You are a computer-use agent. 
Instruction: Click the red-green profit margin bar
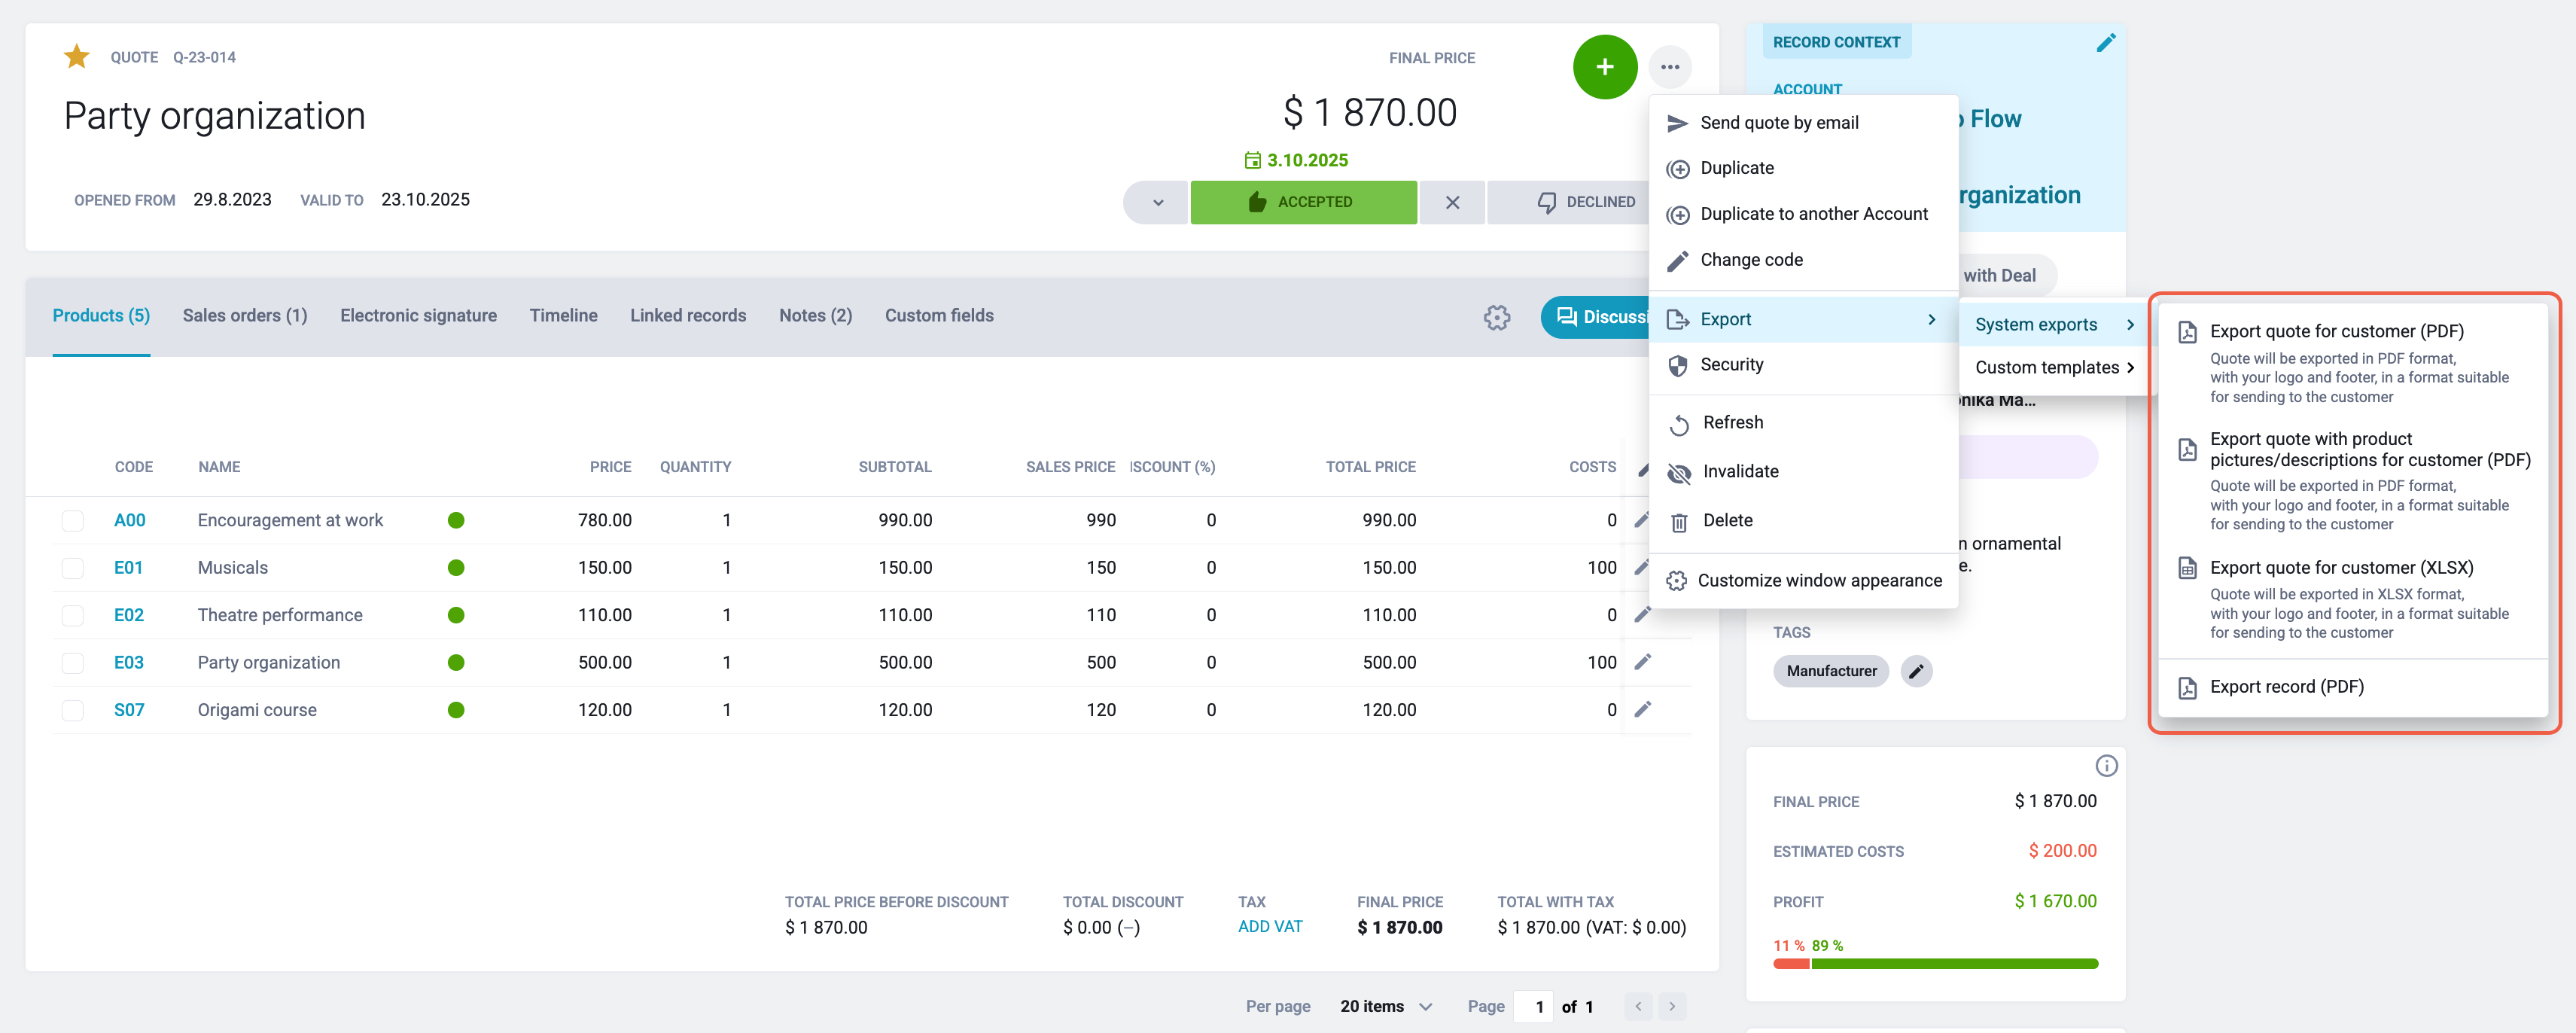click(x=1935, y=964)
